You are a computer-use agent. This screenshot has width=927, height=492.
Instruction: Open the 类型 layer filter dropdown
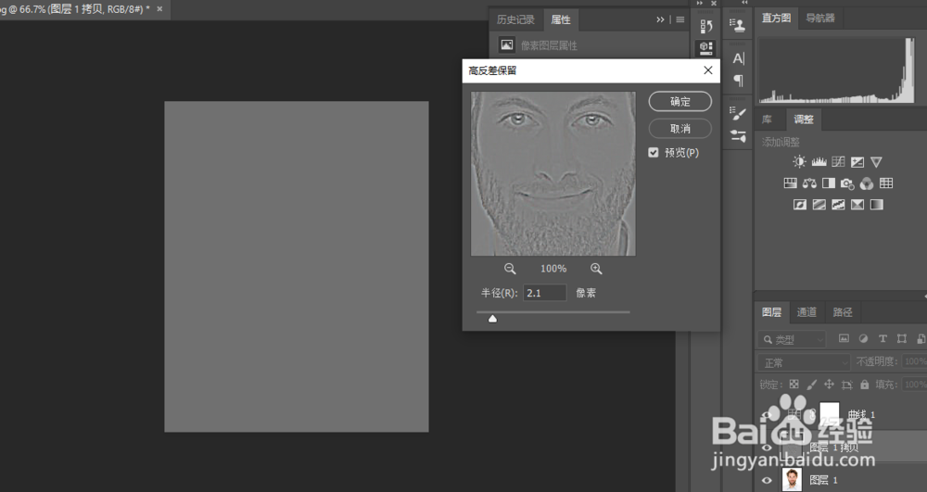point(792,340)
